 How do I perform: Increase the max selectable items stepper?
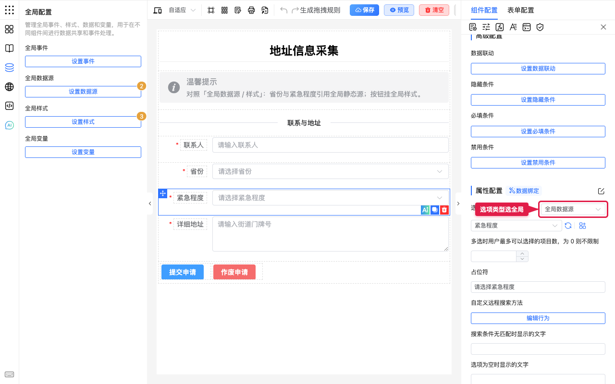point(523,253)
